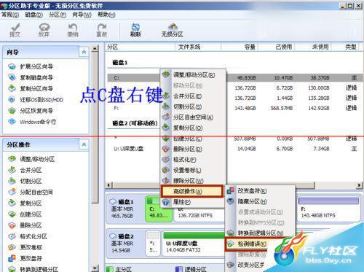This screenshot has height=272, width=364.
Task: Collapse the 分区操作 panel with chevron
Action: [x=84, y=144]
